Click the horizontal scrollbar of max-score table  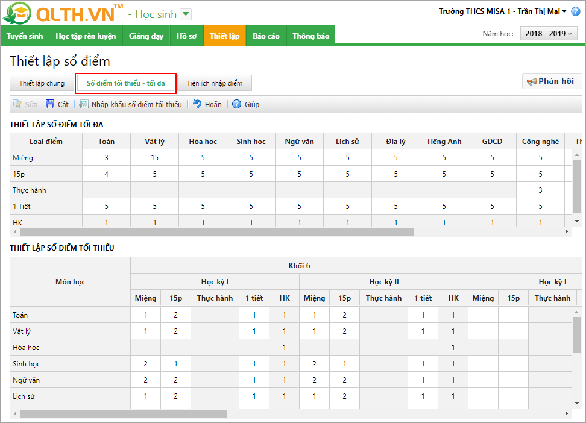tap(217, 231)
